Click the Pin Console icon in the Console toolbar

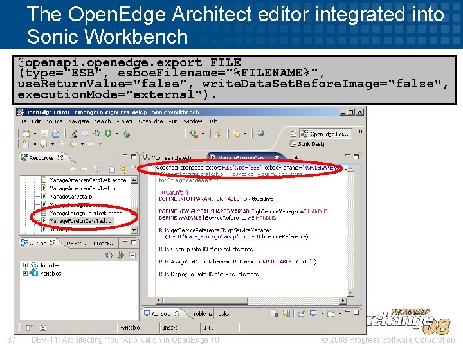click(x=302, y=314)
